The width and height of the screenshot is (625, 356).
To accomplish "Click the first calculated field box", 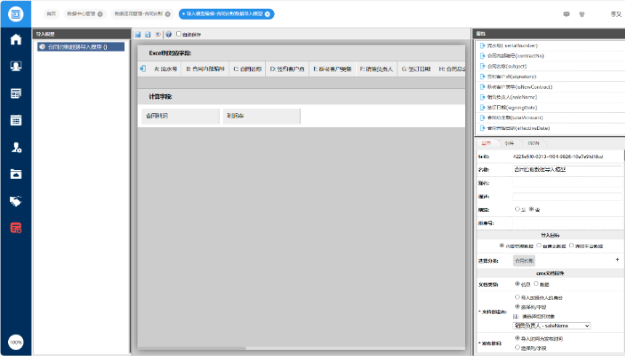I will click(x=180, y=116).
